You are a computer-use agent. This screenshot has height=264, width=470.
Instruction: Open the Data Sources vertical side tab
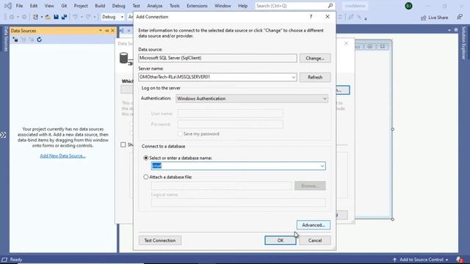pyautogui.click(x=5, y=39)
